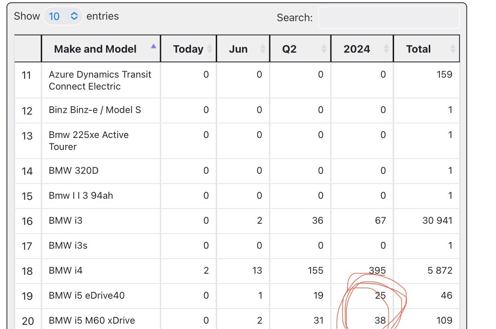Click Jun value 13 for BMW i4
Screen dimensions: 496x329
[x=257, y=270]
